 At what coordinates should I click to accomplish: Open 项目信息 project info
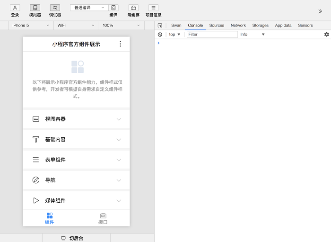pos(154,8)
